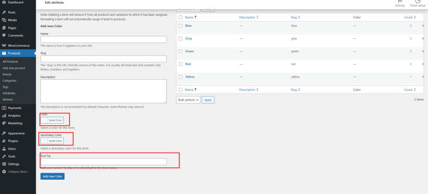This screenshot has height=194, width=428.
Task: Click the Collapse Menu arrow icon
Action: (x=4, y=172)
